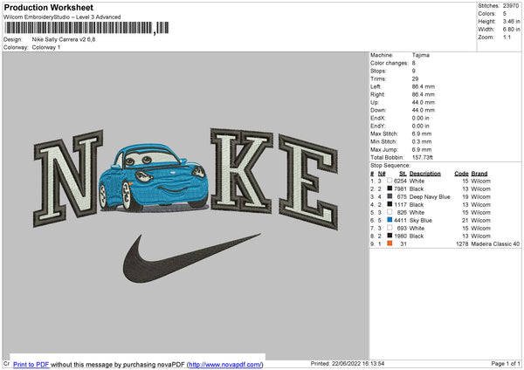The image size is (524, 370).
Task: Click the 'Madeira Classic 40' brand entry
Action: (495, 243)
